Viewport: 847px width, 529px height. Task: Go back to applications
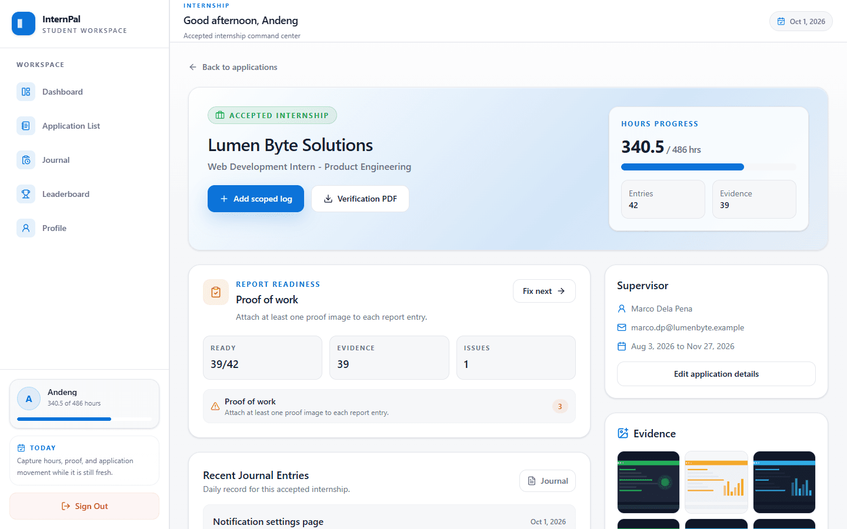(233, 67)
